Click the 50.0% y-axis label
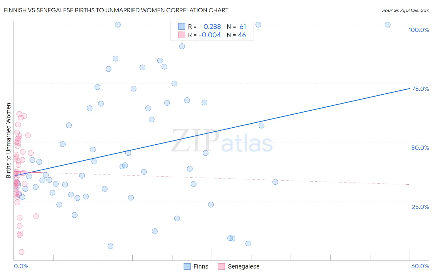433x275 pixels. click(420, 148)
